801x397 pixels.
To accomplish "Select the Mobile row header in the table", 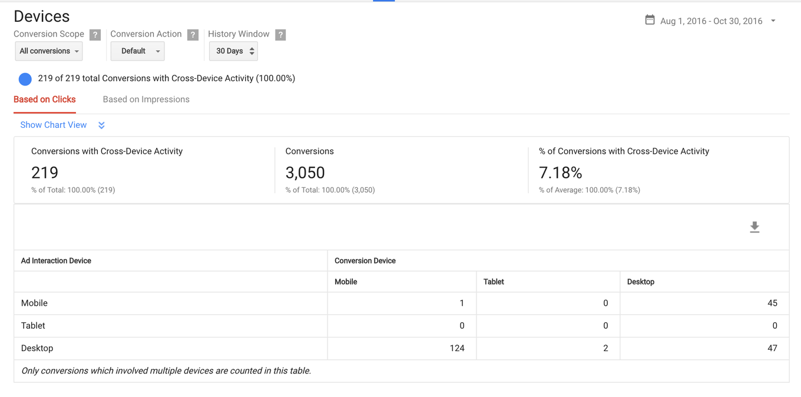I will click(34, 303).
